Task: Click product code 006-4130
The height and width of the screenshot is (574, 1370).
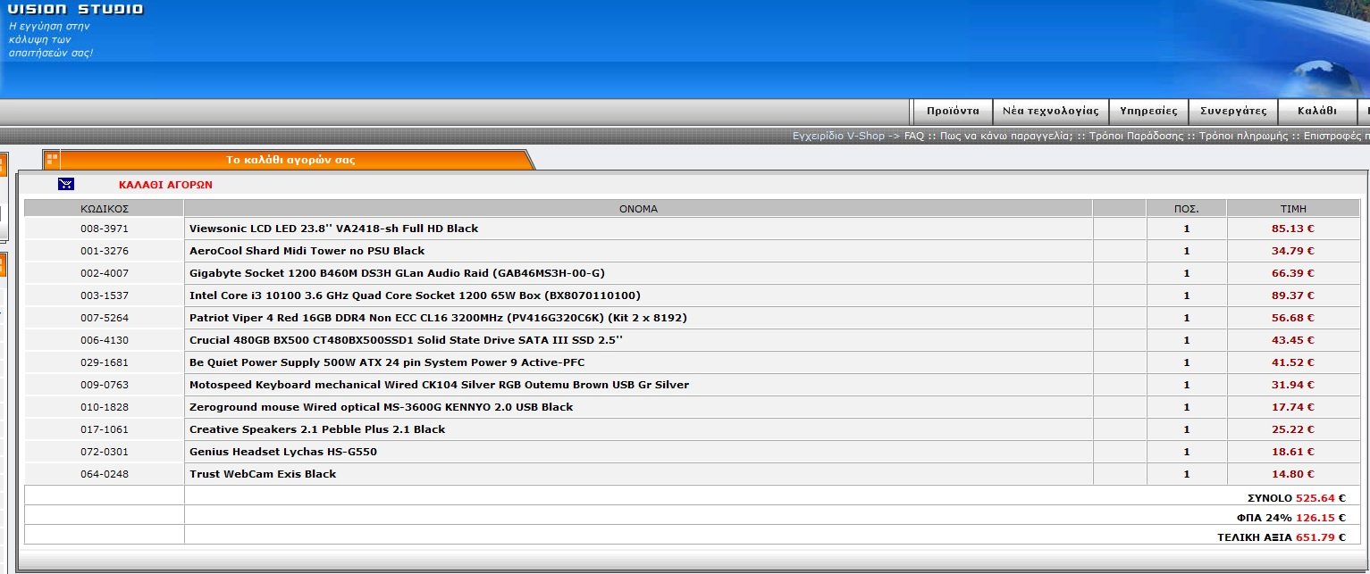Action: (105, 340)
